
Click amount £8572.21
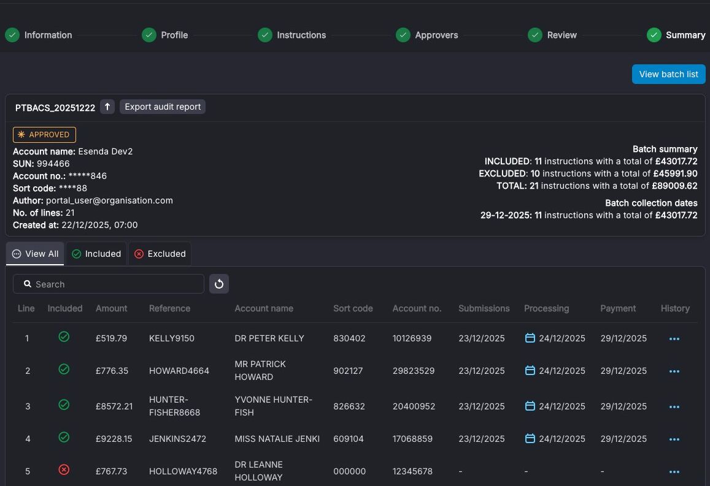[x=114, y=406]
